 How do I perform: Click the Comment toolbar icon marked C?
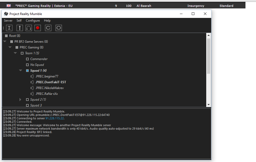(x=48, y=28)
